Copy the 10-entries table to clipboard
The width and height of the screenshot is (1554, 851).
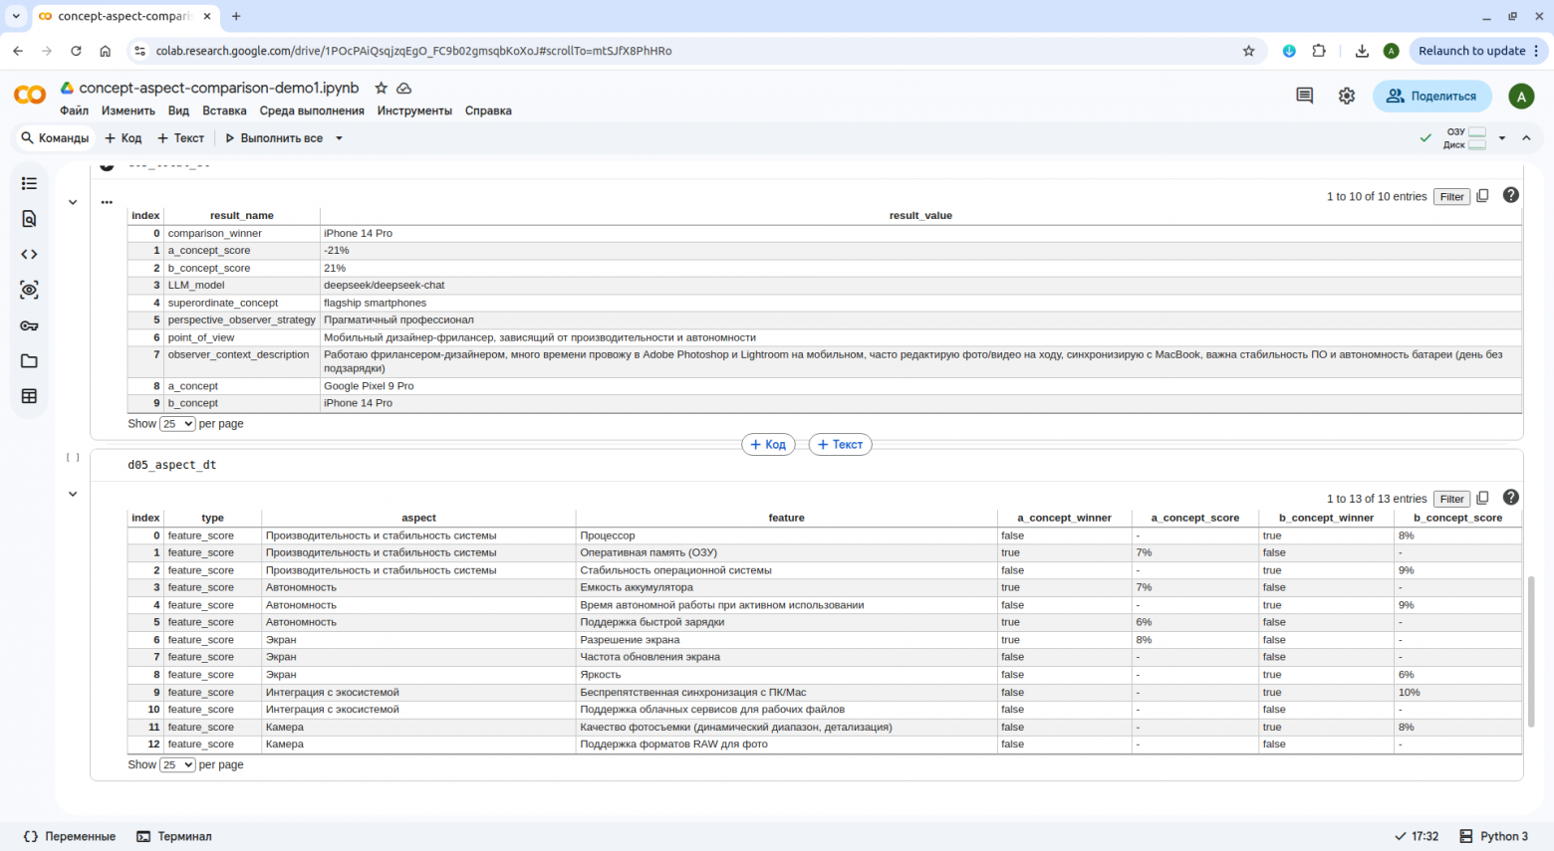1482,196
